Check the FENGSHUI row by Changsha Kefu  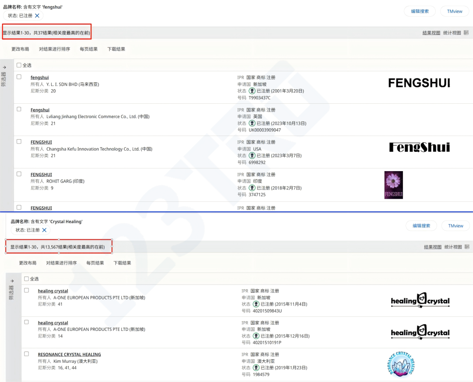coord(19,141)
